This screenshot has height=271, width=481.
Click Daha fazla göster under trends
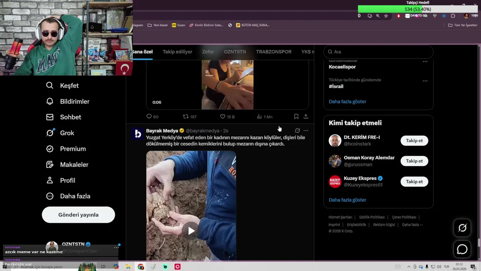point(347,102)
